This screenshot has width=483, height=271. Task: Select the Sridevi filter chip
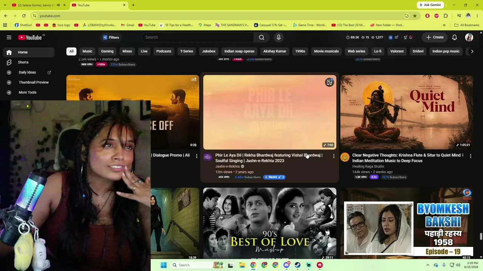[x=418, y=51]
